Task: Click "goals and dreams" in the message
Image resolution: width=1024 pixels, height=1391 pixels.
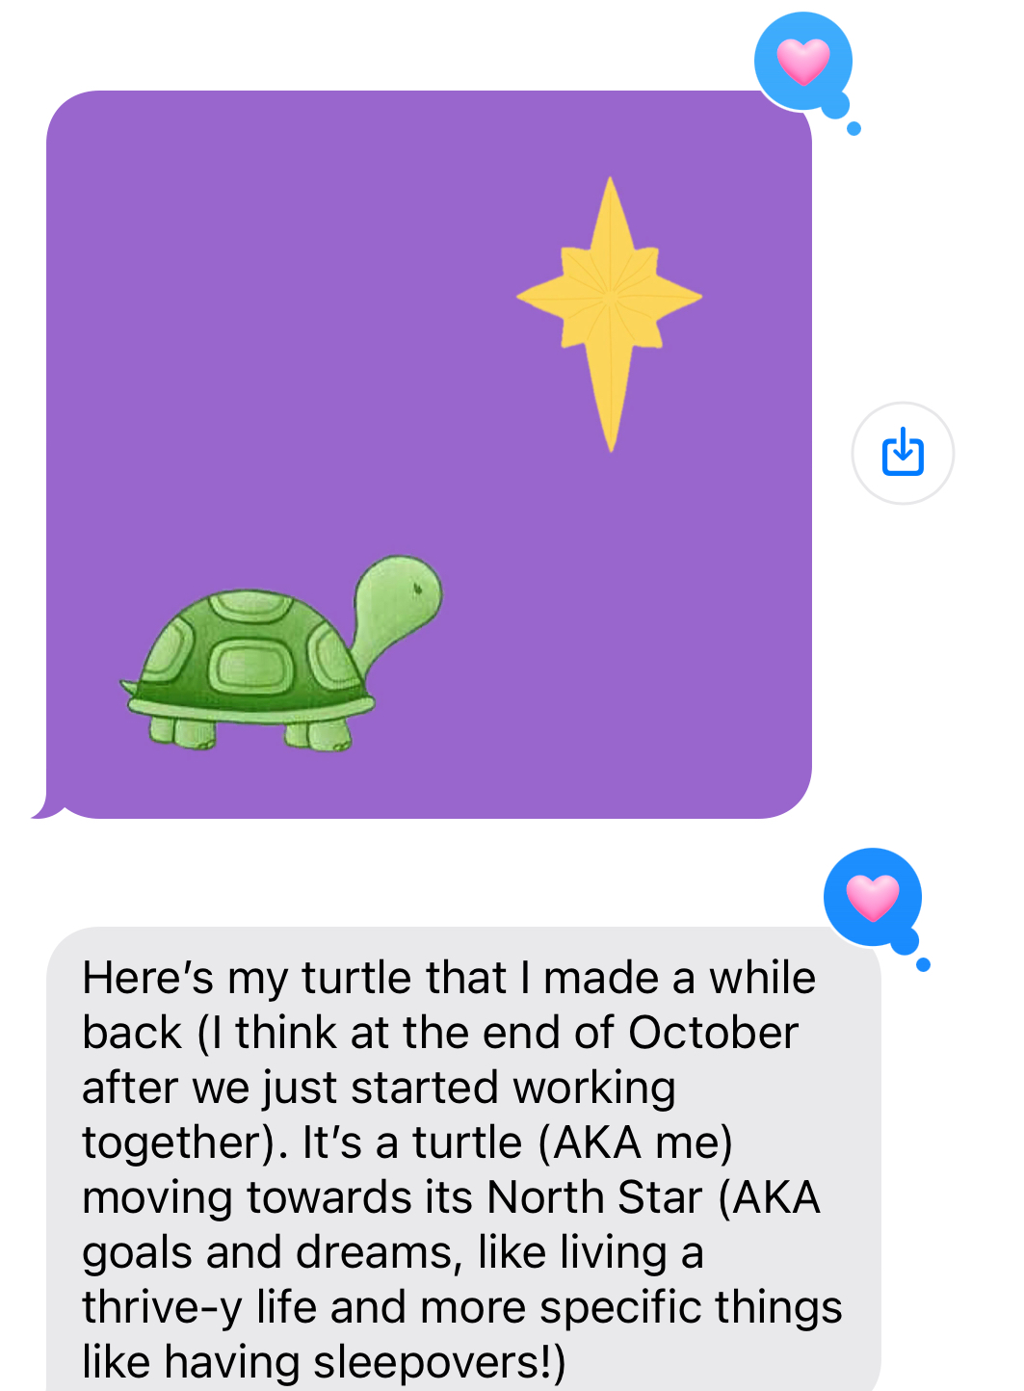Action: [x=267, y=1252]
